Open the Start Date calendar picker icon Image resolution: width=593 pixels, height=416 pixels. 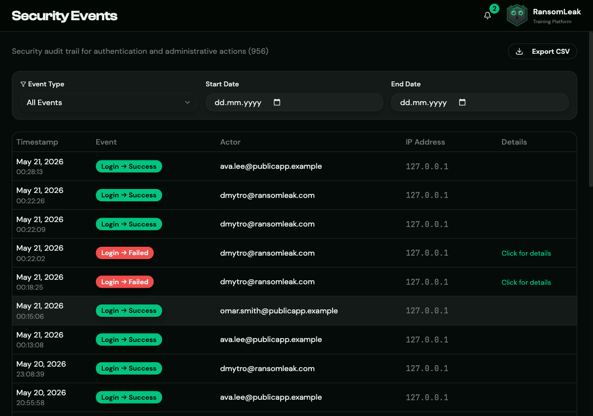(x=277, y=102)
